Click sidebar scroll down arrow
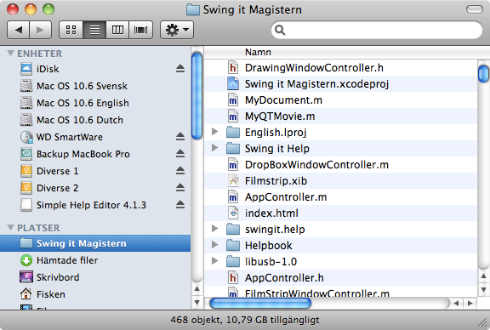The height and width of the screenshot is (330, 490). point(197,302)
